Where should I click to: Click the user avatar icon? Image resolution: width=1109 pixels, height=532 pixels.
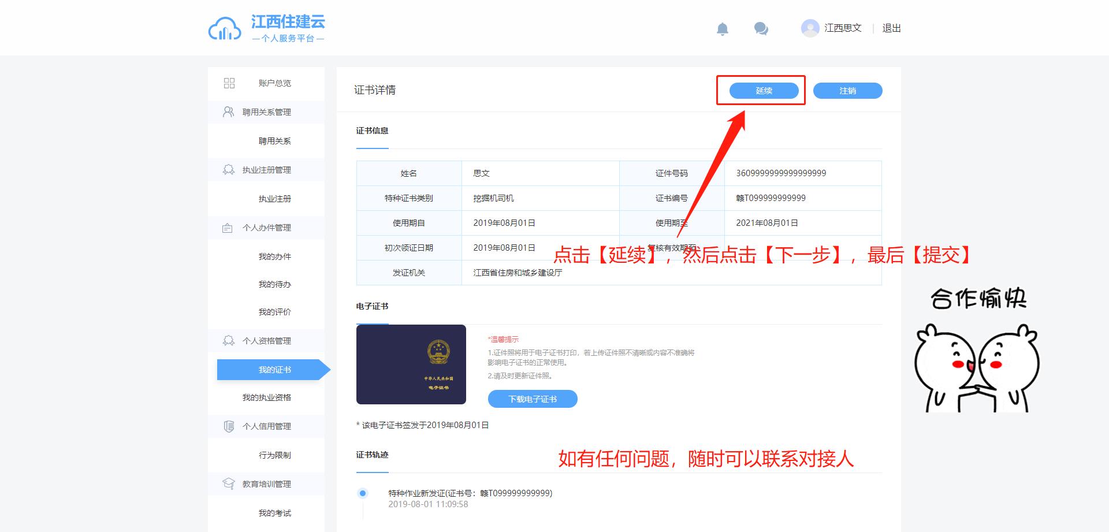tap(810, 28)
